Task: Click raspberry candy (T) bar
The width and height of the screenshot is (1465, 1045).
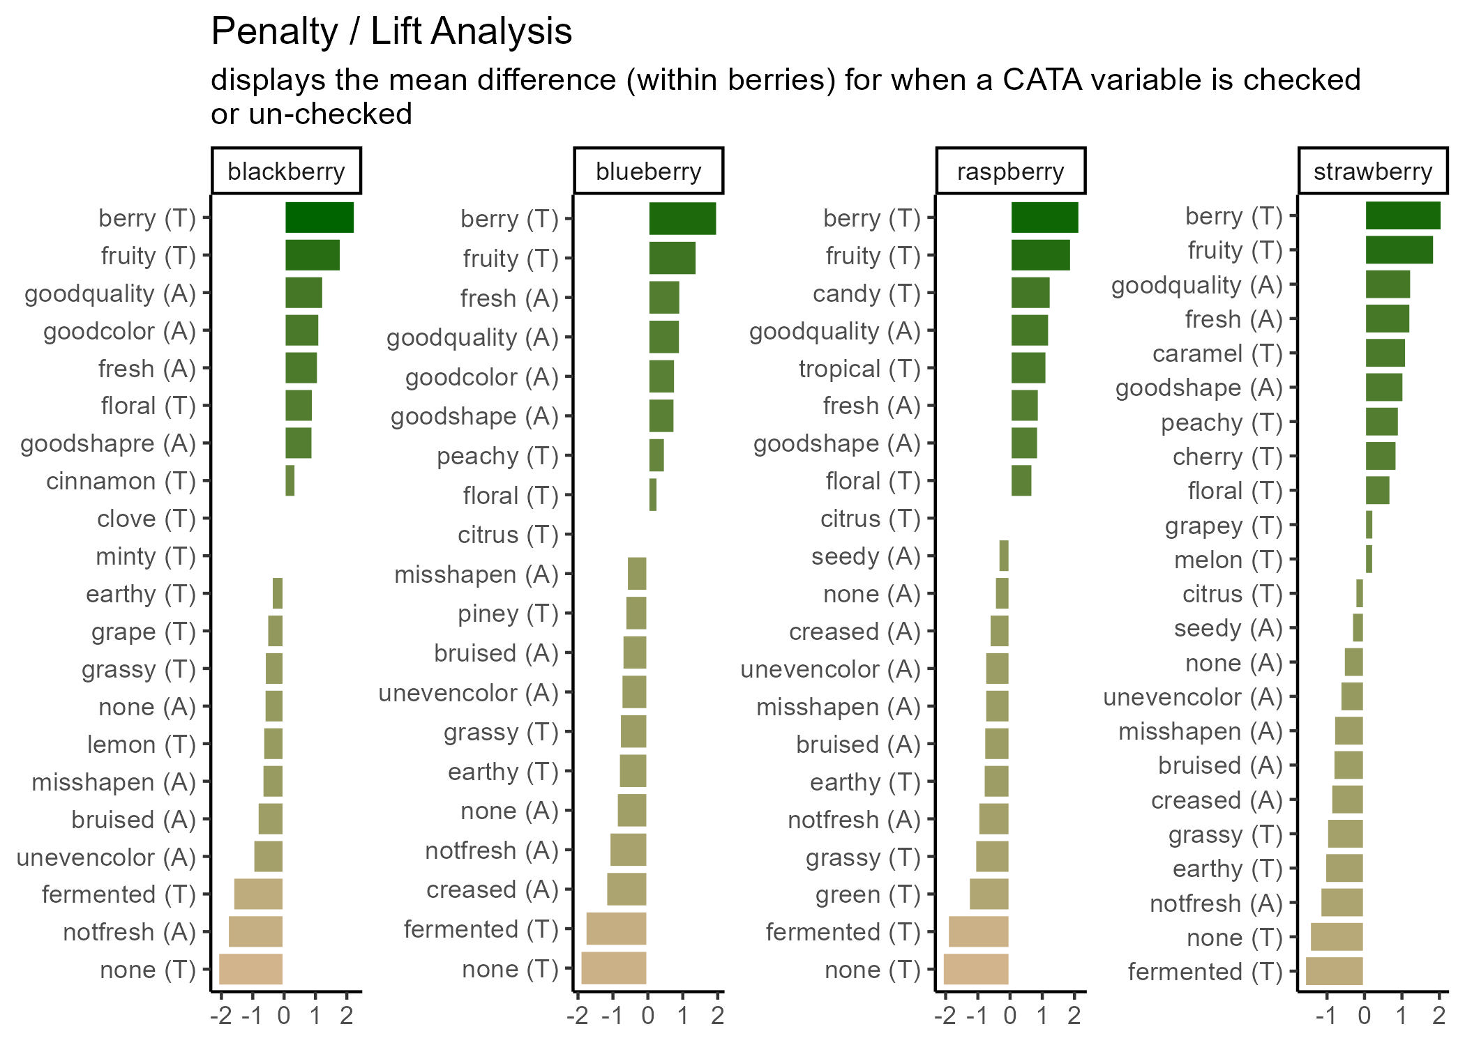Action: 1030,293
